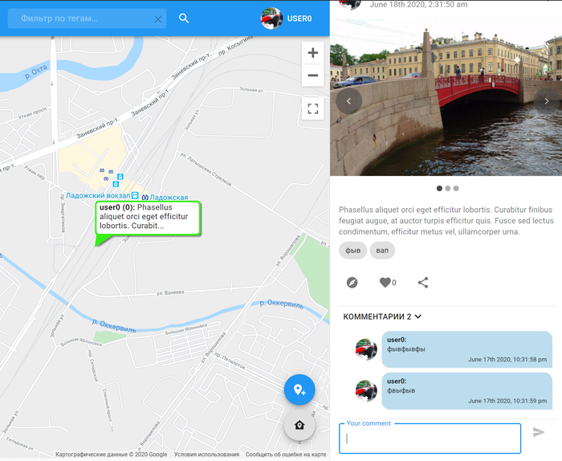
Task: Show previous photo in carousel
Action: [x=349, y=101]
